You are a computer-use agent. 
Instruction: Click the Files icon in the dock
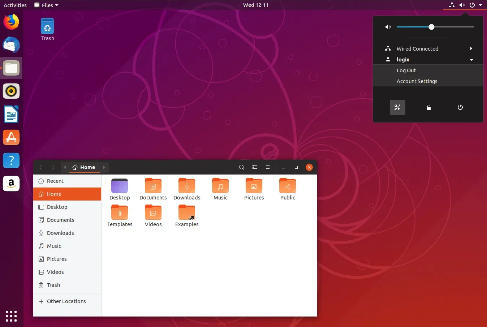pos(11,68)
